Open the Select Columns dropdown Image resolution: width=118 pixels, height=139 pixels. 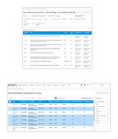tap(87, 98)
